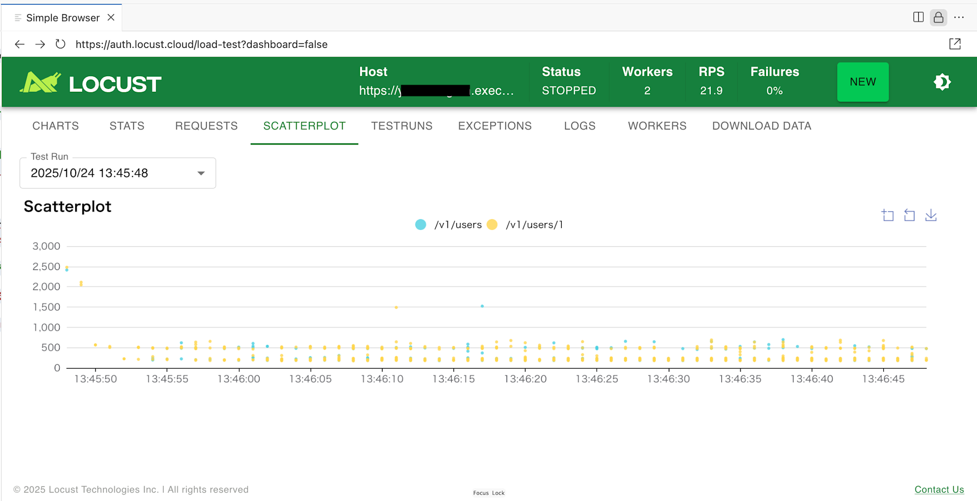
Task: Close the Simple Browser tab
Action: click(111, 18)
